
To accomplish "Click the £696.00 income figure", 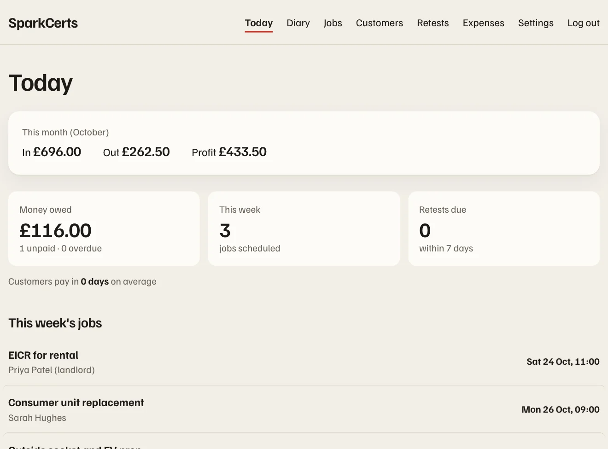I will point(57,152).
